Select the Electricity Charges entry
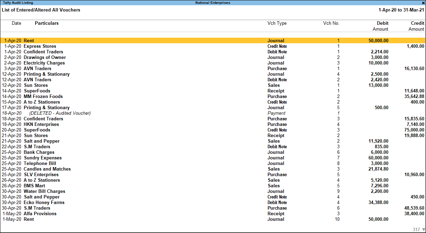426x233 pixels. (213, 63)
